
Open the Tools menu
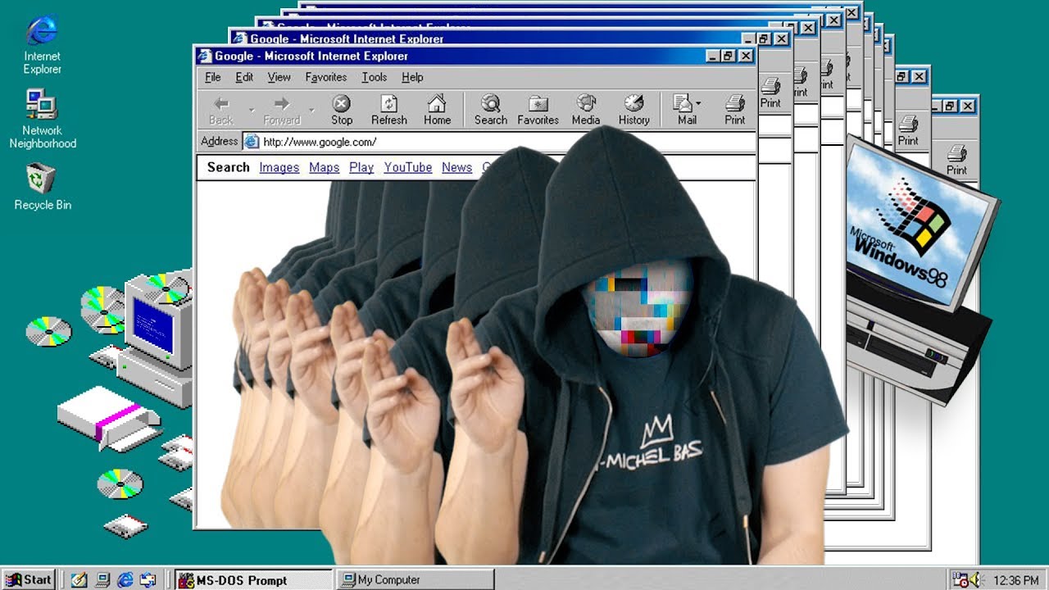pyautogui.click(x=374, y=77)
